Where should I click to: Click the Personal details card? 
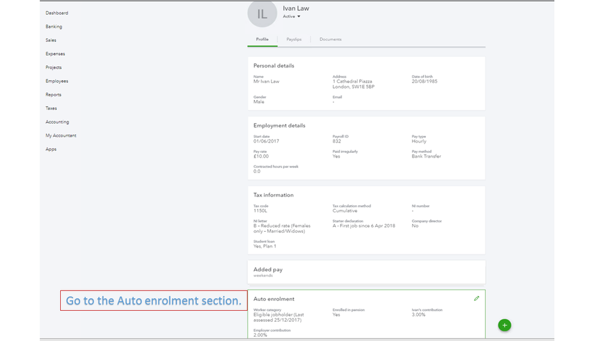click(366, 84)
